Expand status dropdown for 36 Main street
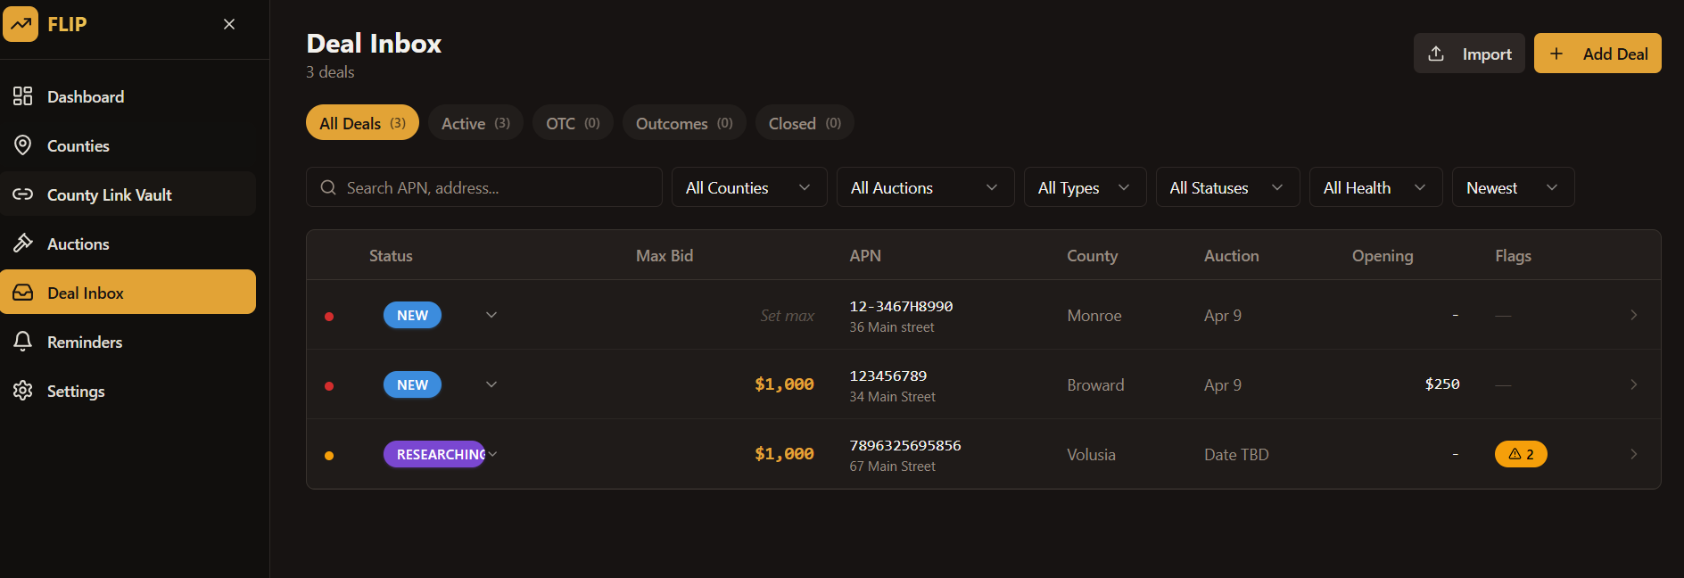The height and width of the screenshot is (578, 1684). tap(491, 315)
